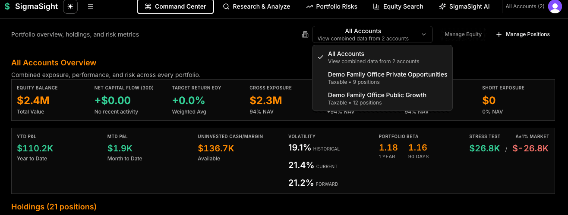This screenshot has height=215, width=568.
Task: Click the $136.7K uninvested cash value
Action: point(216,148)
